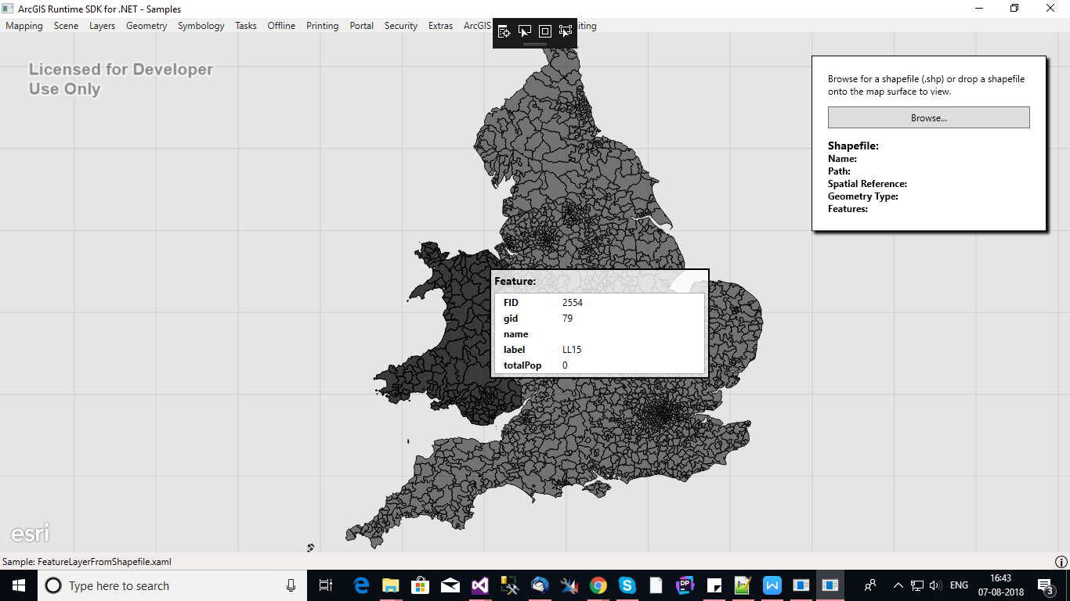
Task: Click the Browse... button for shapefile
Action: click(x=929, y=117)
